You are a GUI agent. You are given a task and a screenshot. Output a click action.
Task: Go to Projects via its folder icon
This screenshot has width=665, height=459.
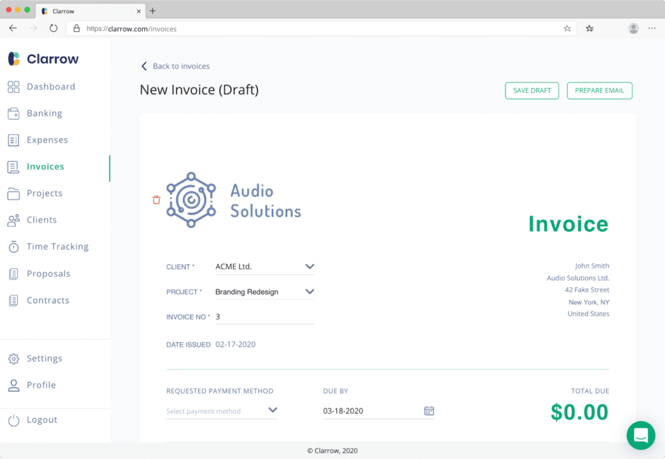coord(15,193)
